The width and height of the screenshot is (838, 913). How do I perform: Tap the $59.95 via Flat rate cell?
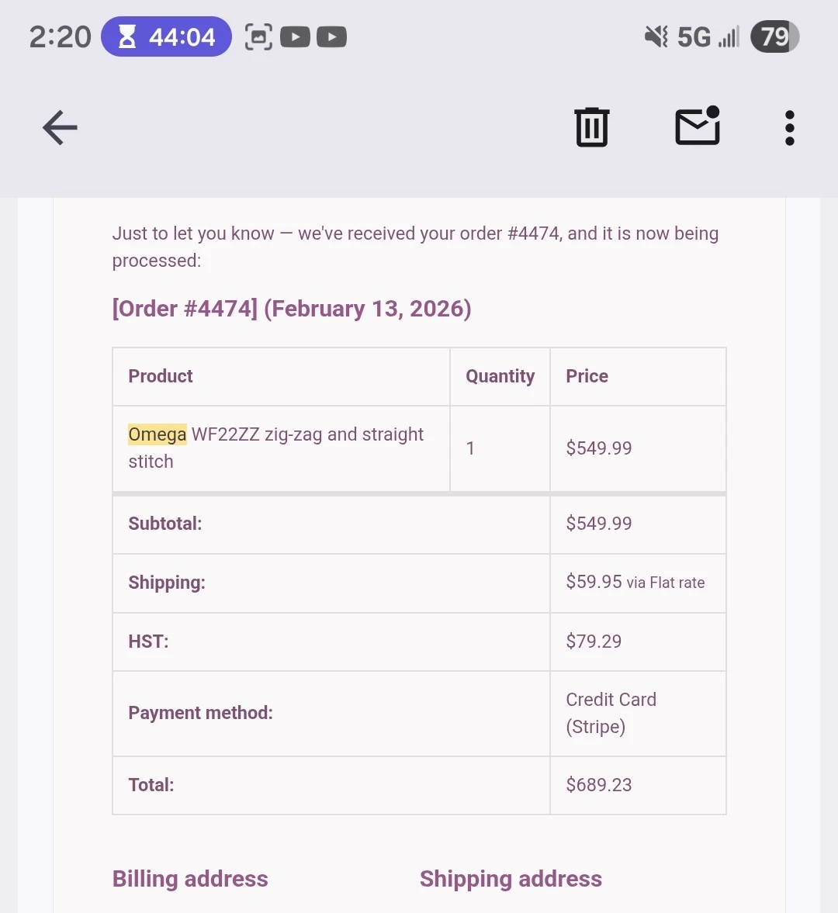click(638, 583)
